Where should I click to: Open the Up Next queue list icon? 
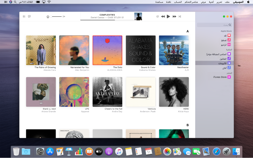point(24,16)
